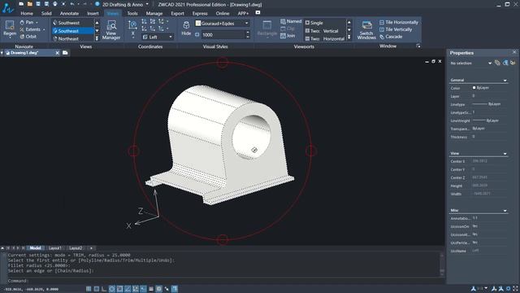Click Tile Vertically
Image resolution: width=520 pixels, height=293 pixels.
click(396, 29)
